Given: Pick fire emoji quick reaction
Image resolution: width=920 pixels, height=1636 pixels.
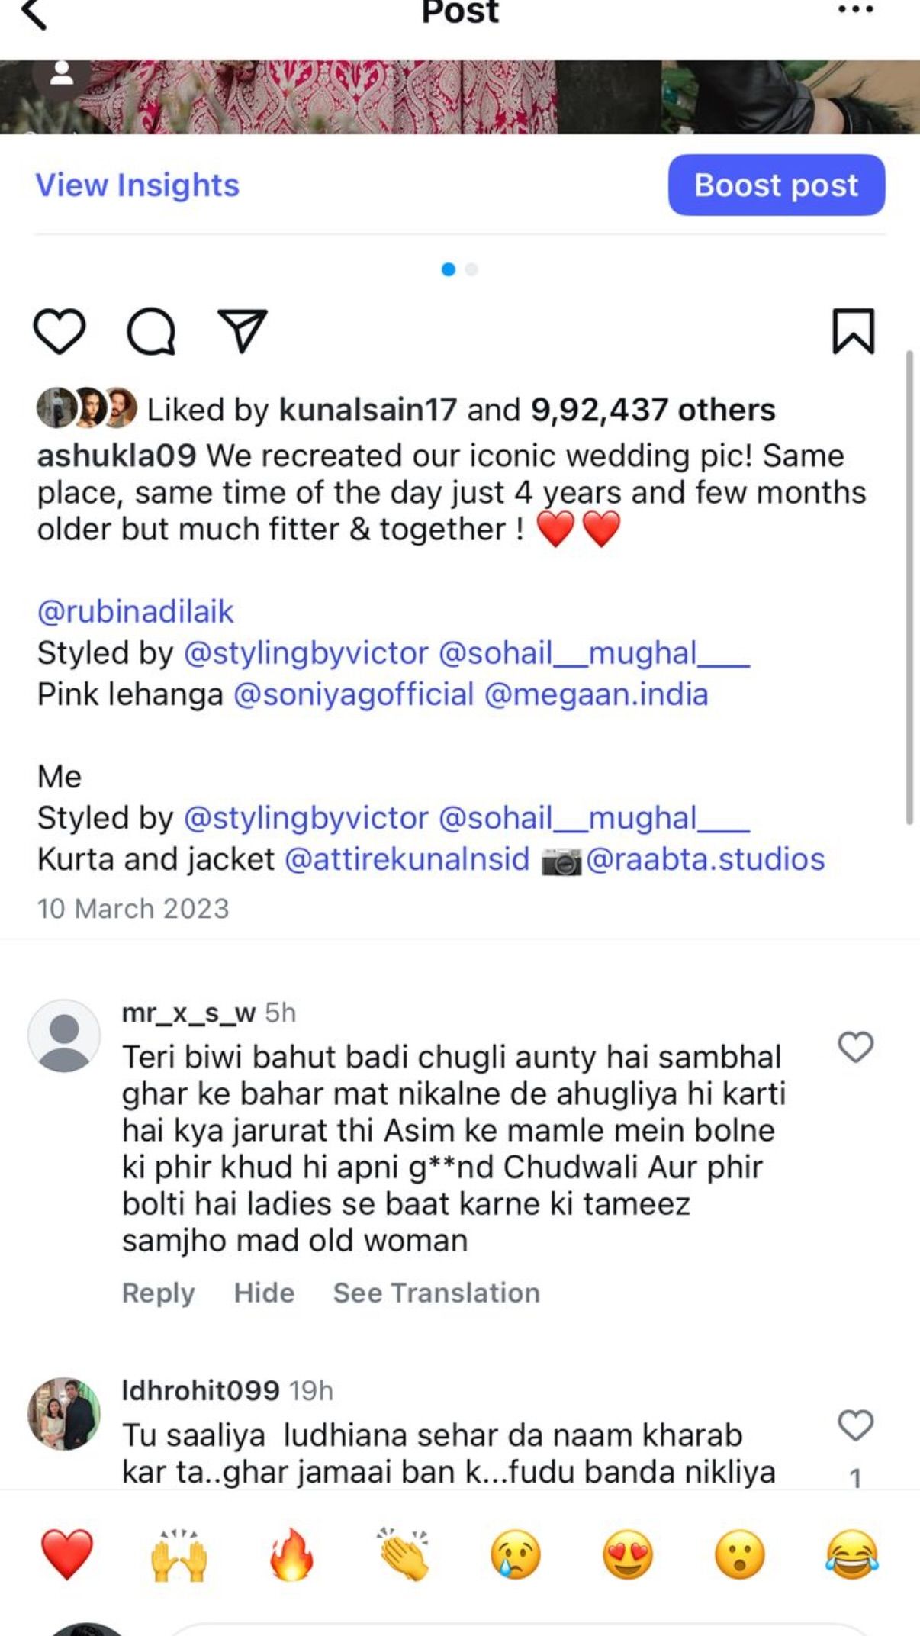Looking at the screenshot, I should (291, 1554).
